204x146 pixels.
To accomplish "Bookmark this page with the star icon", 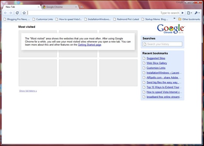I will (x=24, y=13).
